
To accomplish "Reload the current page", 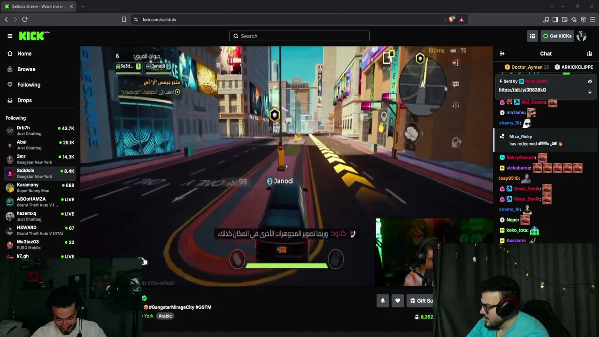I will click(x=25, y=19).
